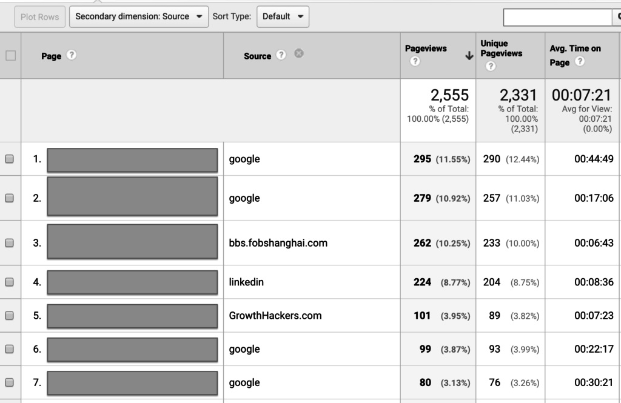Viewport: 621px width, 403px height.
Task: Sort by the Source column header
Action: [x=257, y=56]
